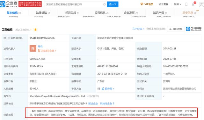
Task: Select organization code 31974575-X
Action: [x=36, y=66]
